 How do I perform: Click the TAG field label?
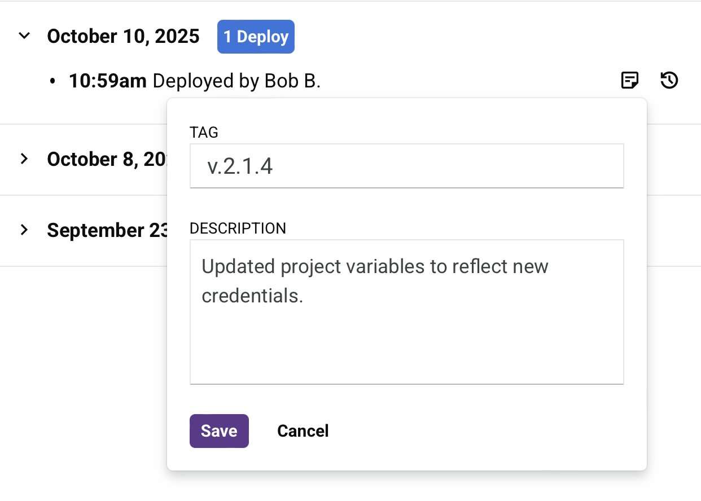click(x=204, y=132)
